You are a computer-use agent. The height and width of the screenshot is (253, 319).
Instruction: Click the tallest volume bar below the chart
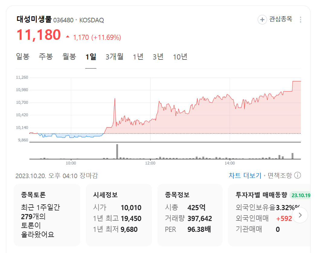118,151
